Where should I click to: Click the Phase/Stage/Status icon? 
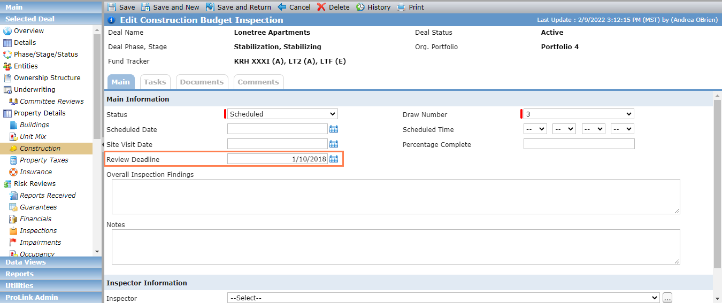click(x=7, y=55)
